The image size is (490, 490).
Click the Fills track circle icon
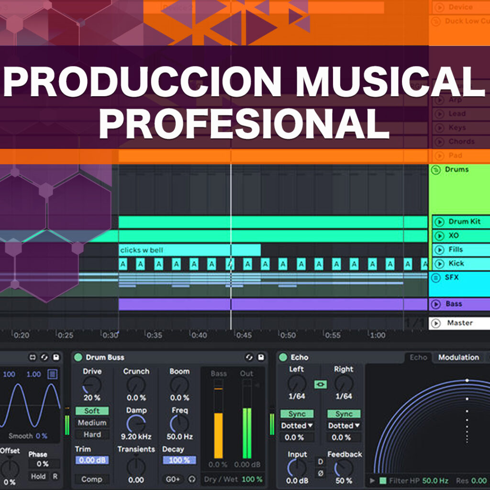(x=439, y=250)
